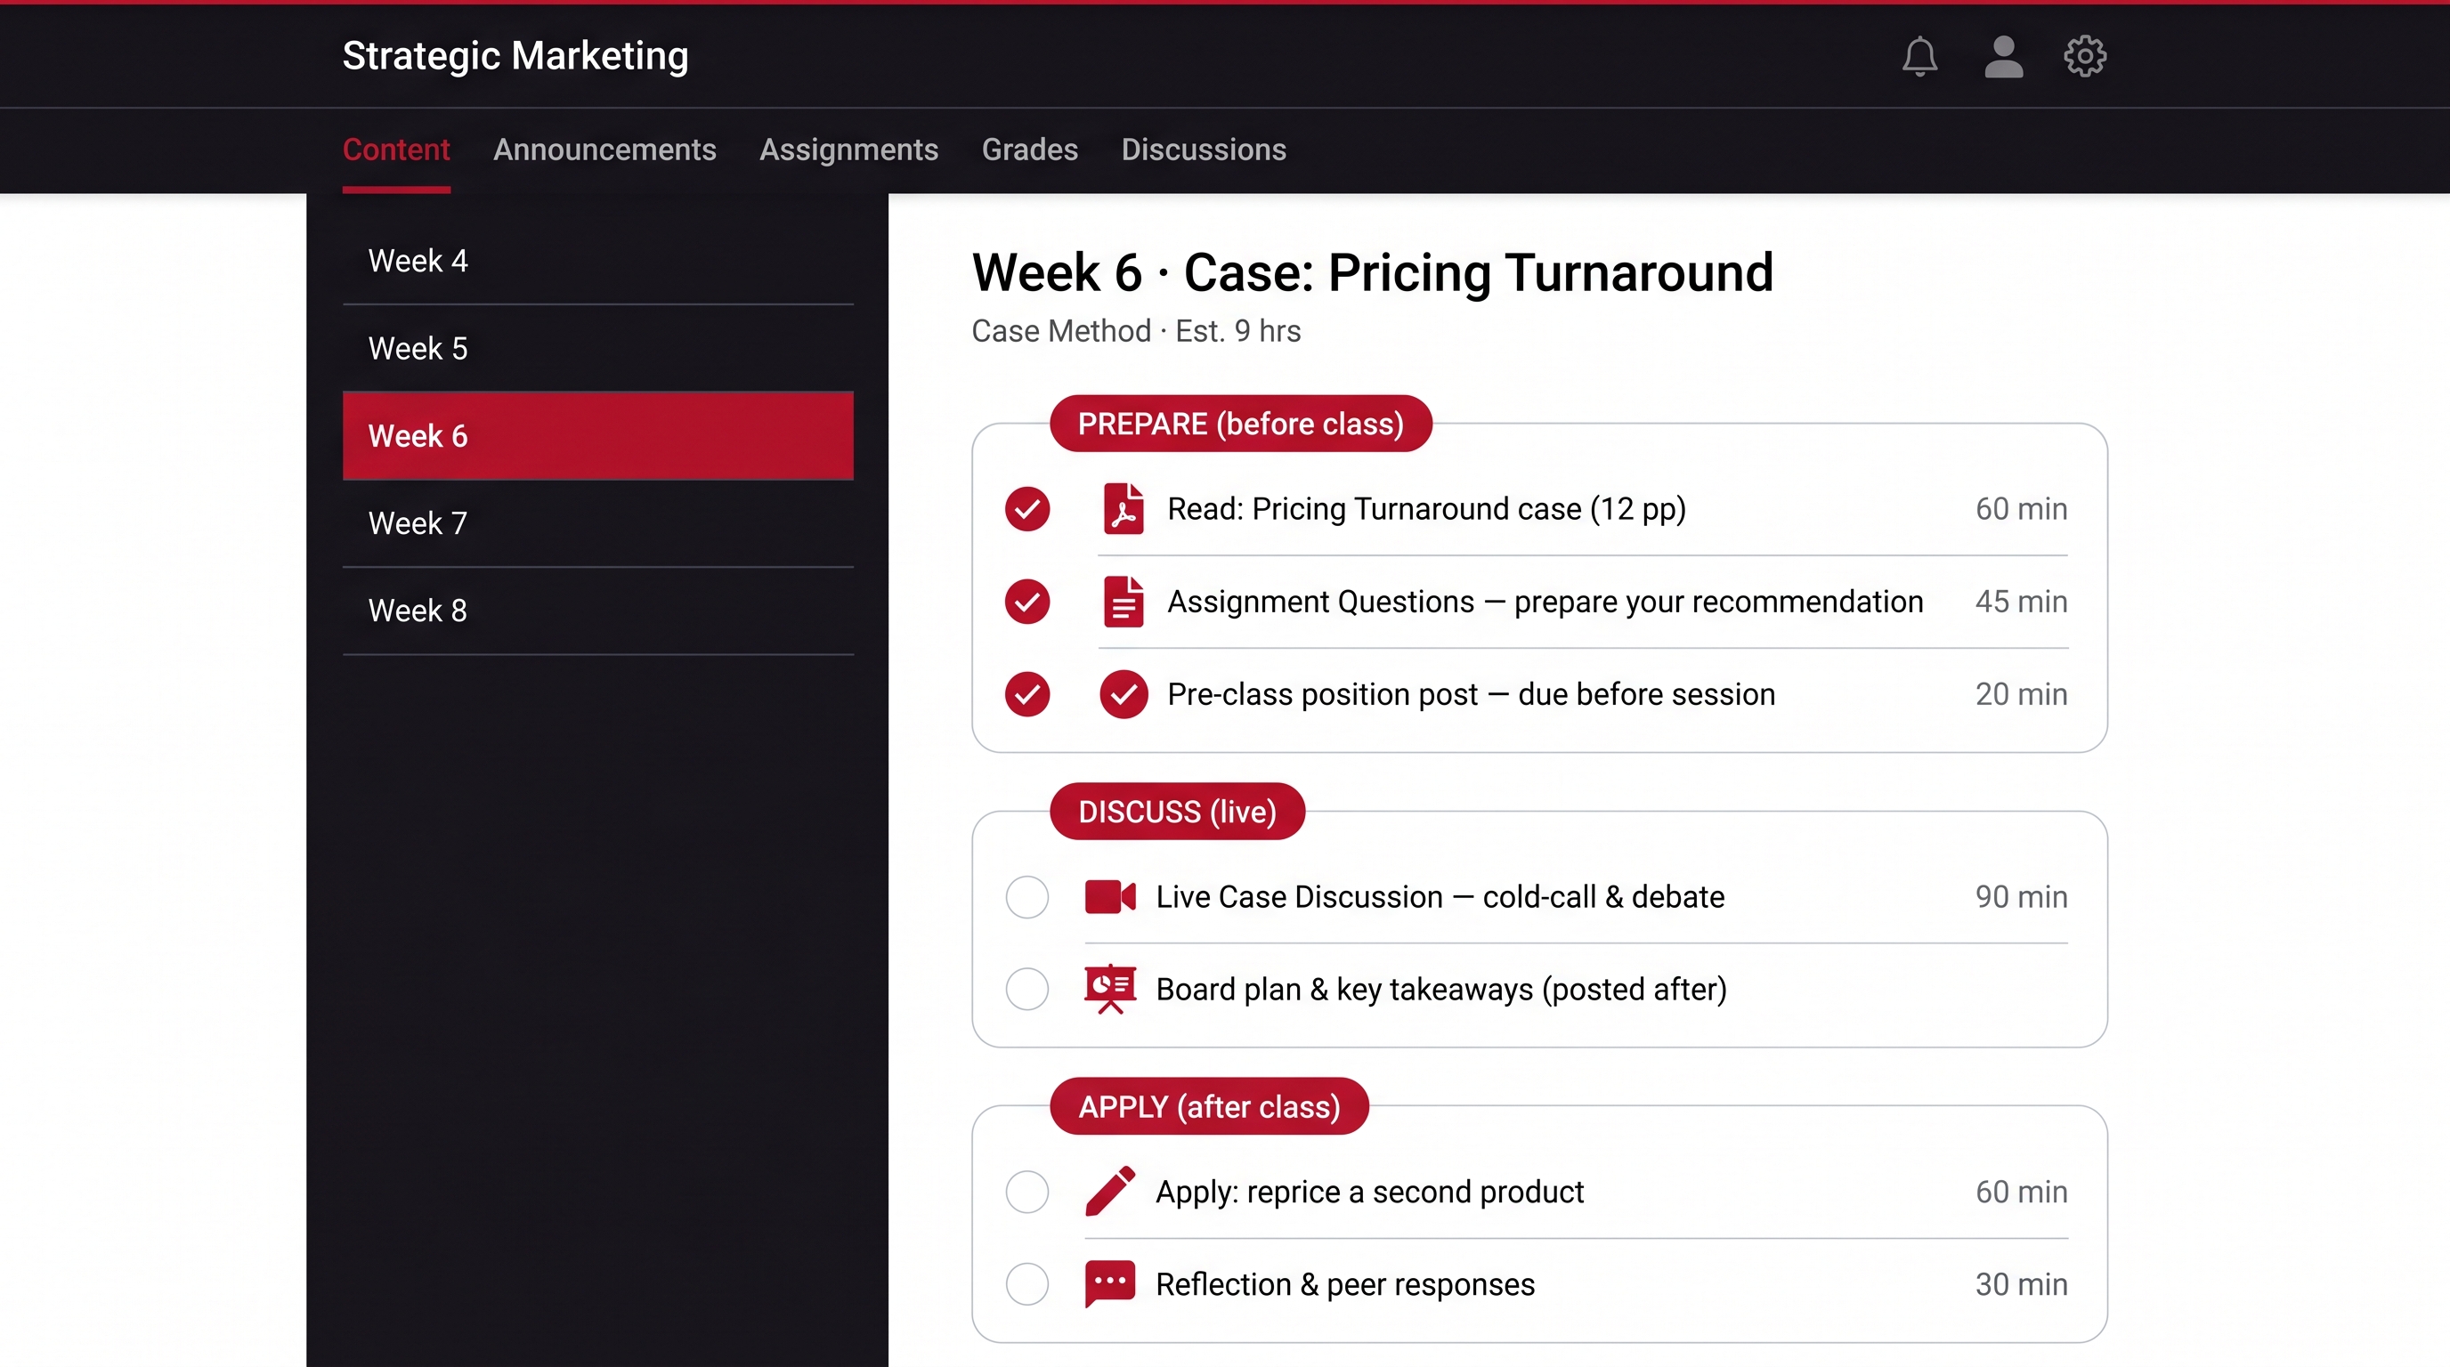Viewport: 2450px width, 1367px height.
Task: Open the user profile icon
Action: point(2003,56)
